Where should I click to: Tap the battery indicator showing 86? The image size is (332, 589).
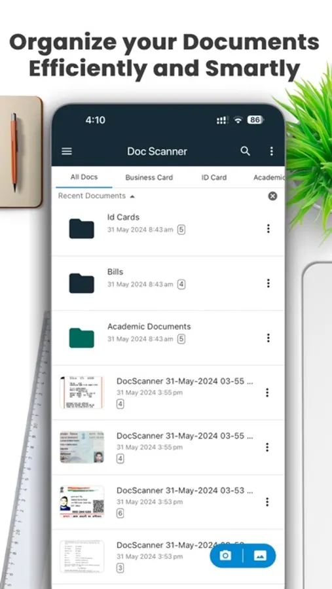(x=255, y=120)
